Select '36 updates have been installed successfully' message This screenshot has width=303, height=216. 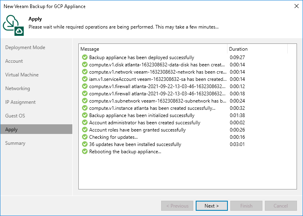135,144
